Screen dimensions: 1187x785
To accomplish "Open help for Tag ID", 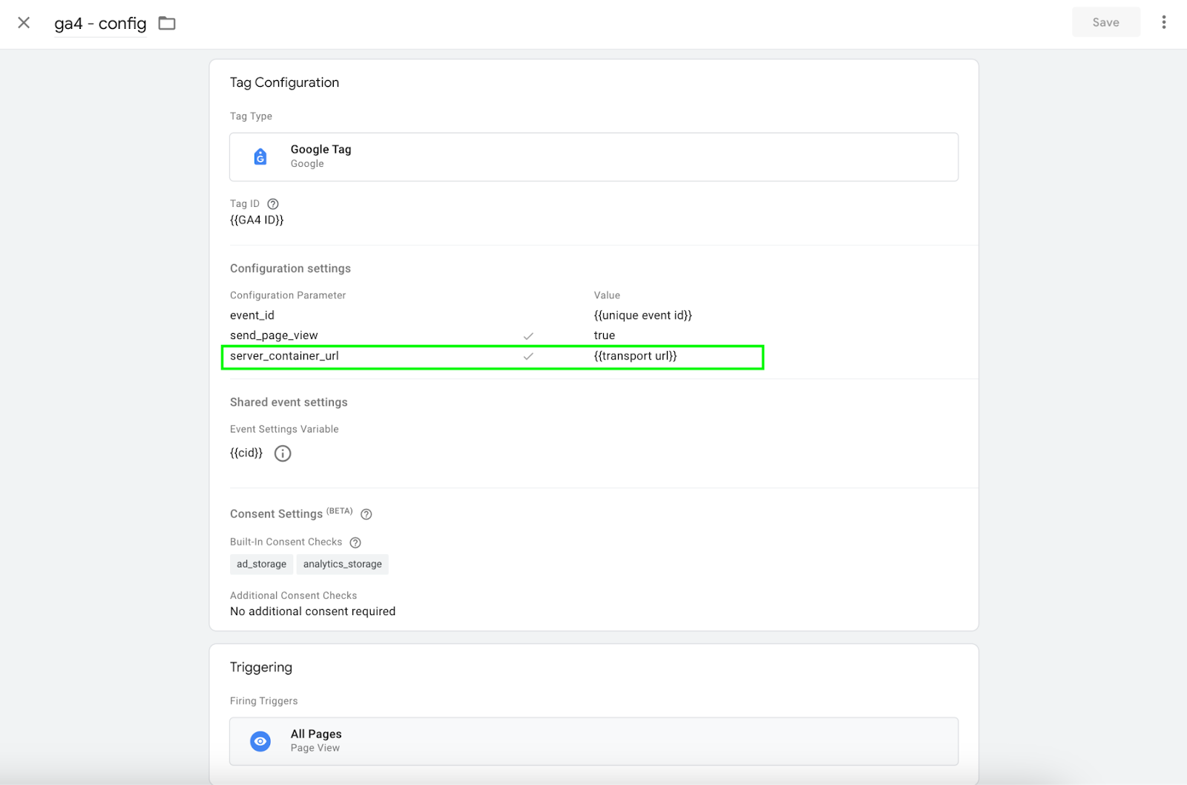I will [273, 204].
